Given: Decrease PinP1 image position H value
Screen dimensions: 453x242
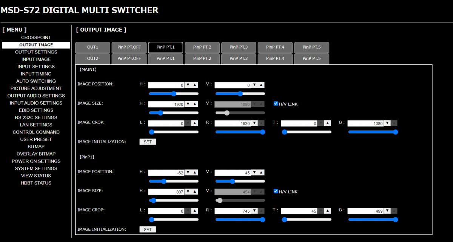Looking at the screenshot, I should tap(188, 172).
